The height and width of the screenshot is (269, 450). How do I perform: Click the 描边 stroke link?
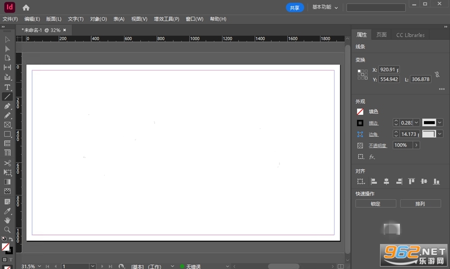373,123
